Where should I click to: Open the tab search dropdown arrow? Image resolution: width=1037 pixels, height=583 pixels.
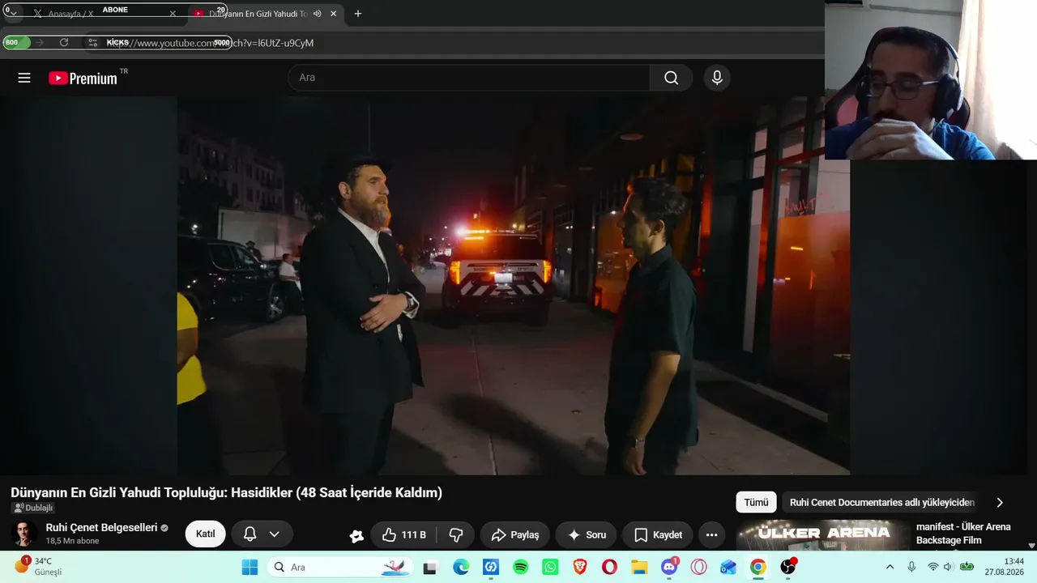click(x=12, y=14)
